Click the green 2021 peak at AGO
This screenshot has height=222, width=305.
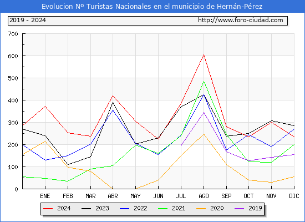pos(204,82)
